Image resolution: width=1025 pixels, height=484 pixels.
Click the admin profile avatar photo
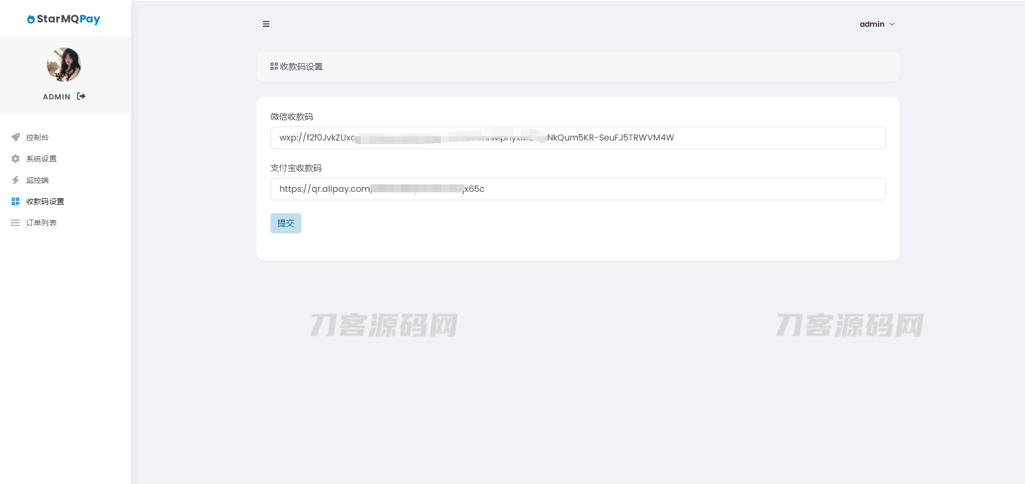pyautogui.click(x=64, y=65)
